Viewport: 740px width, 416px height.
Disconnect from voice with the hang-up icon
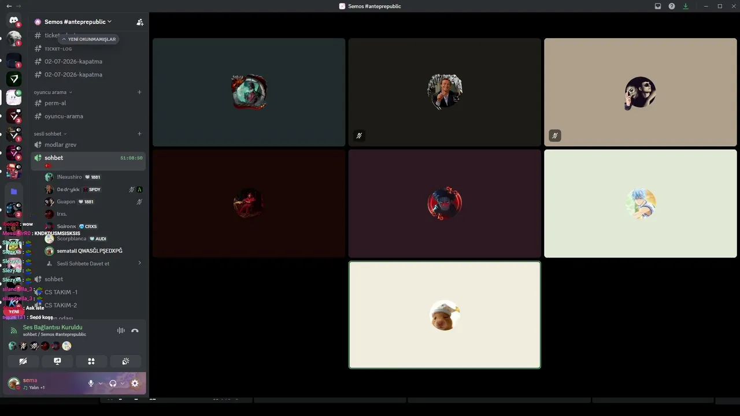point(135,330)
